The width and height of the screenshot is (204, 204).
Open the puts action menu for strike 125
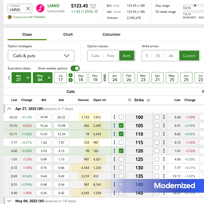point(164,159)
